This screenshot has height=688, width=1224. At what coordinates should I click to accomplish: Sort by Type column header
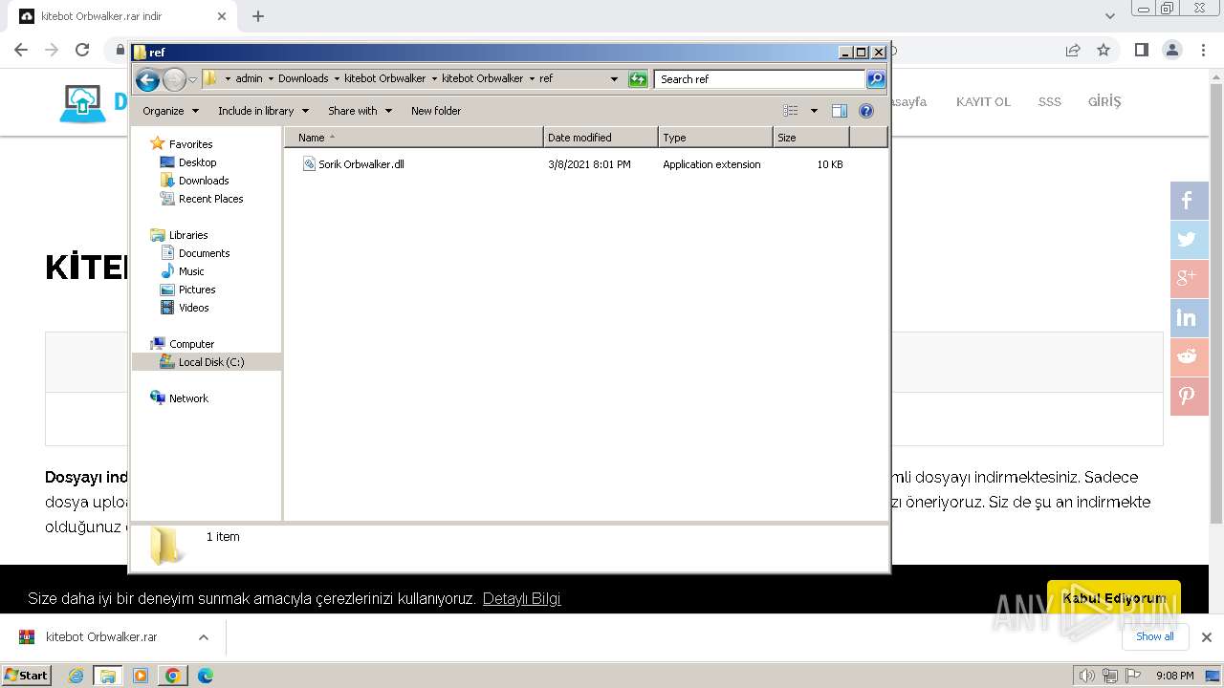click(x=715, y=138)
